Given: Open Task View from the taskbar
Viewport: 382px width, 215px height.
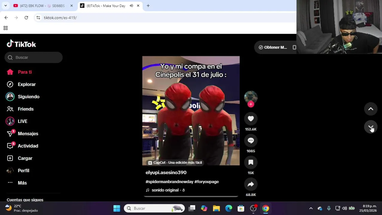Looking at the screenshot, I should tap(192, 208).
